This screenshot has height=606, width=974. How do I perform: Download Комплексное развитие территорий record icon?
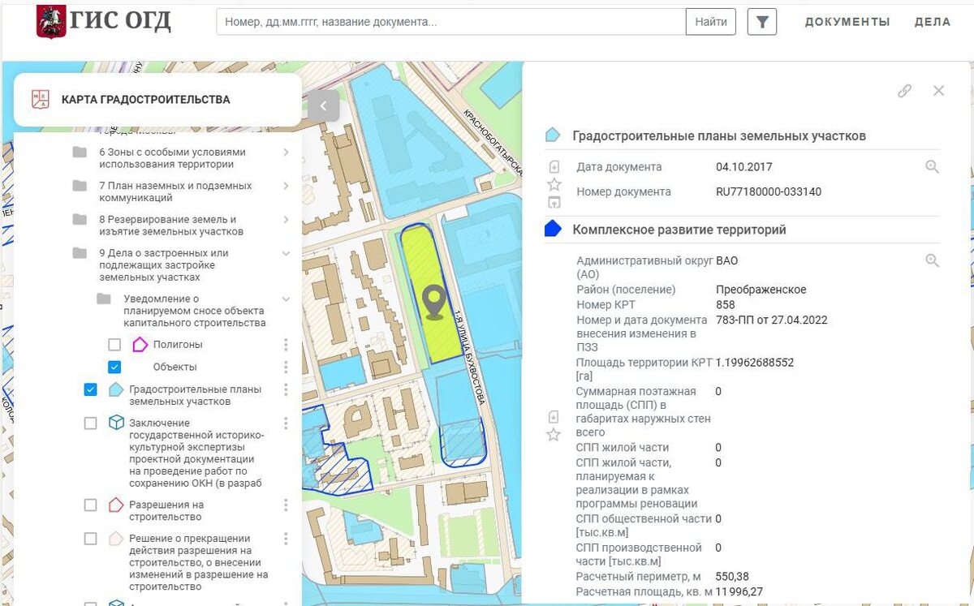coord(554,417)
